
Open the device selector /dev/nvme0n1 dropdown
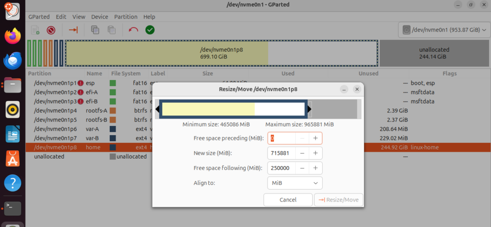click(444, 30)
